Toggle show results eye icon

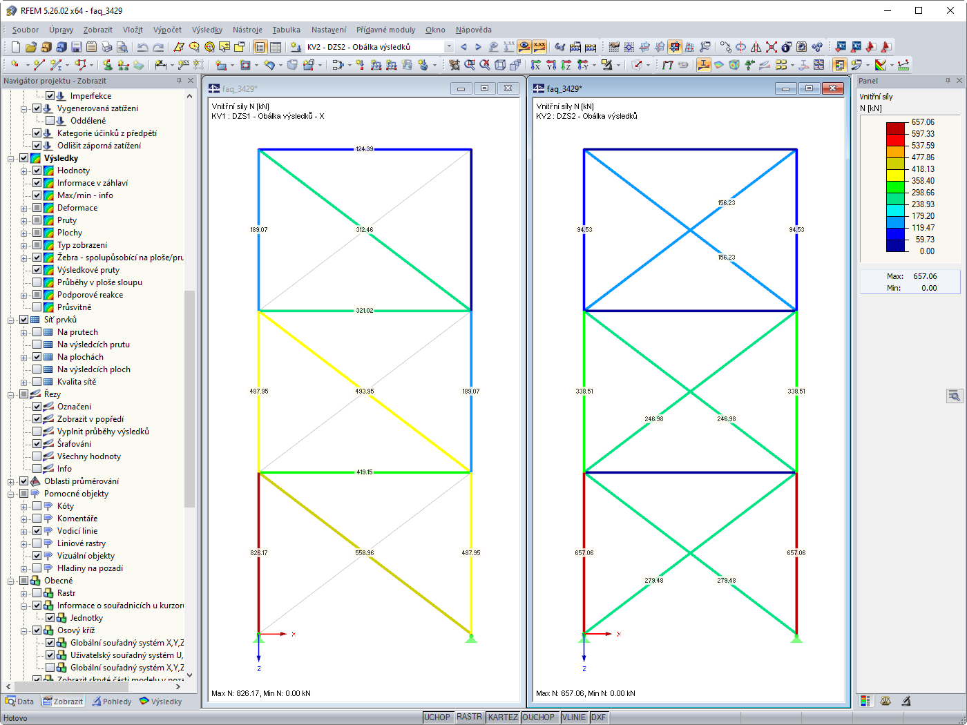[524, 47]
